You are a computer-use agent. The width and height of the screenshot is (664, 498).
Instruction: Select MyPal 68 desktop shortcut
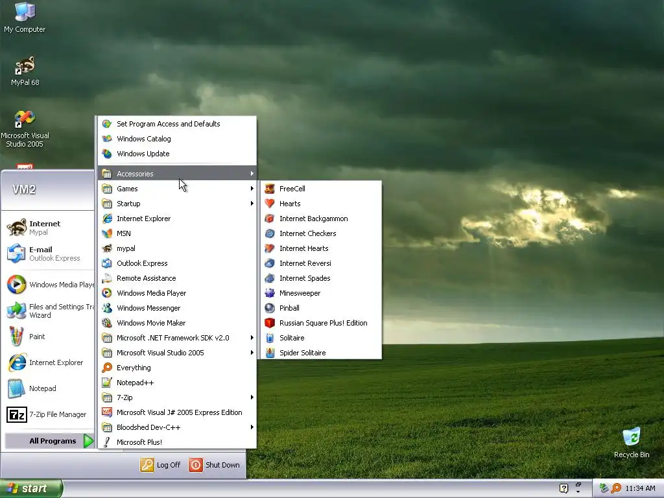pos(25,71)
